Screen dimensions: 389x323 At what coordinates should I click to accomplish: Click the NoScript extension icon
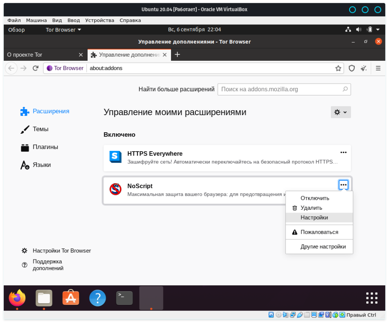[115, 189]
